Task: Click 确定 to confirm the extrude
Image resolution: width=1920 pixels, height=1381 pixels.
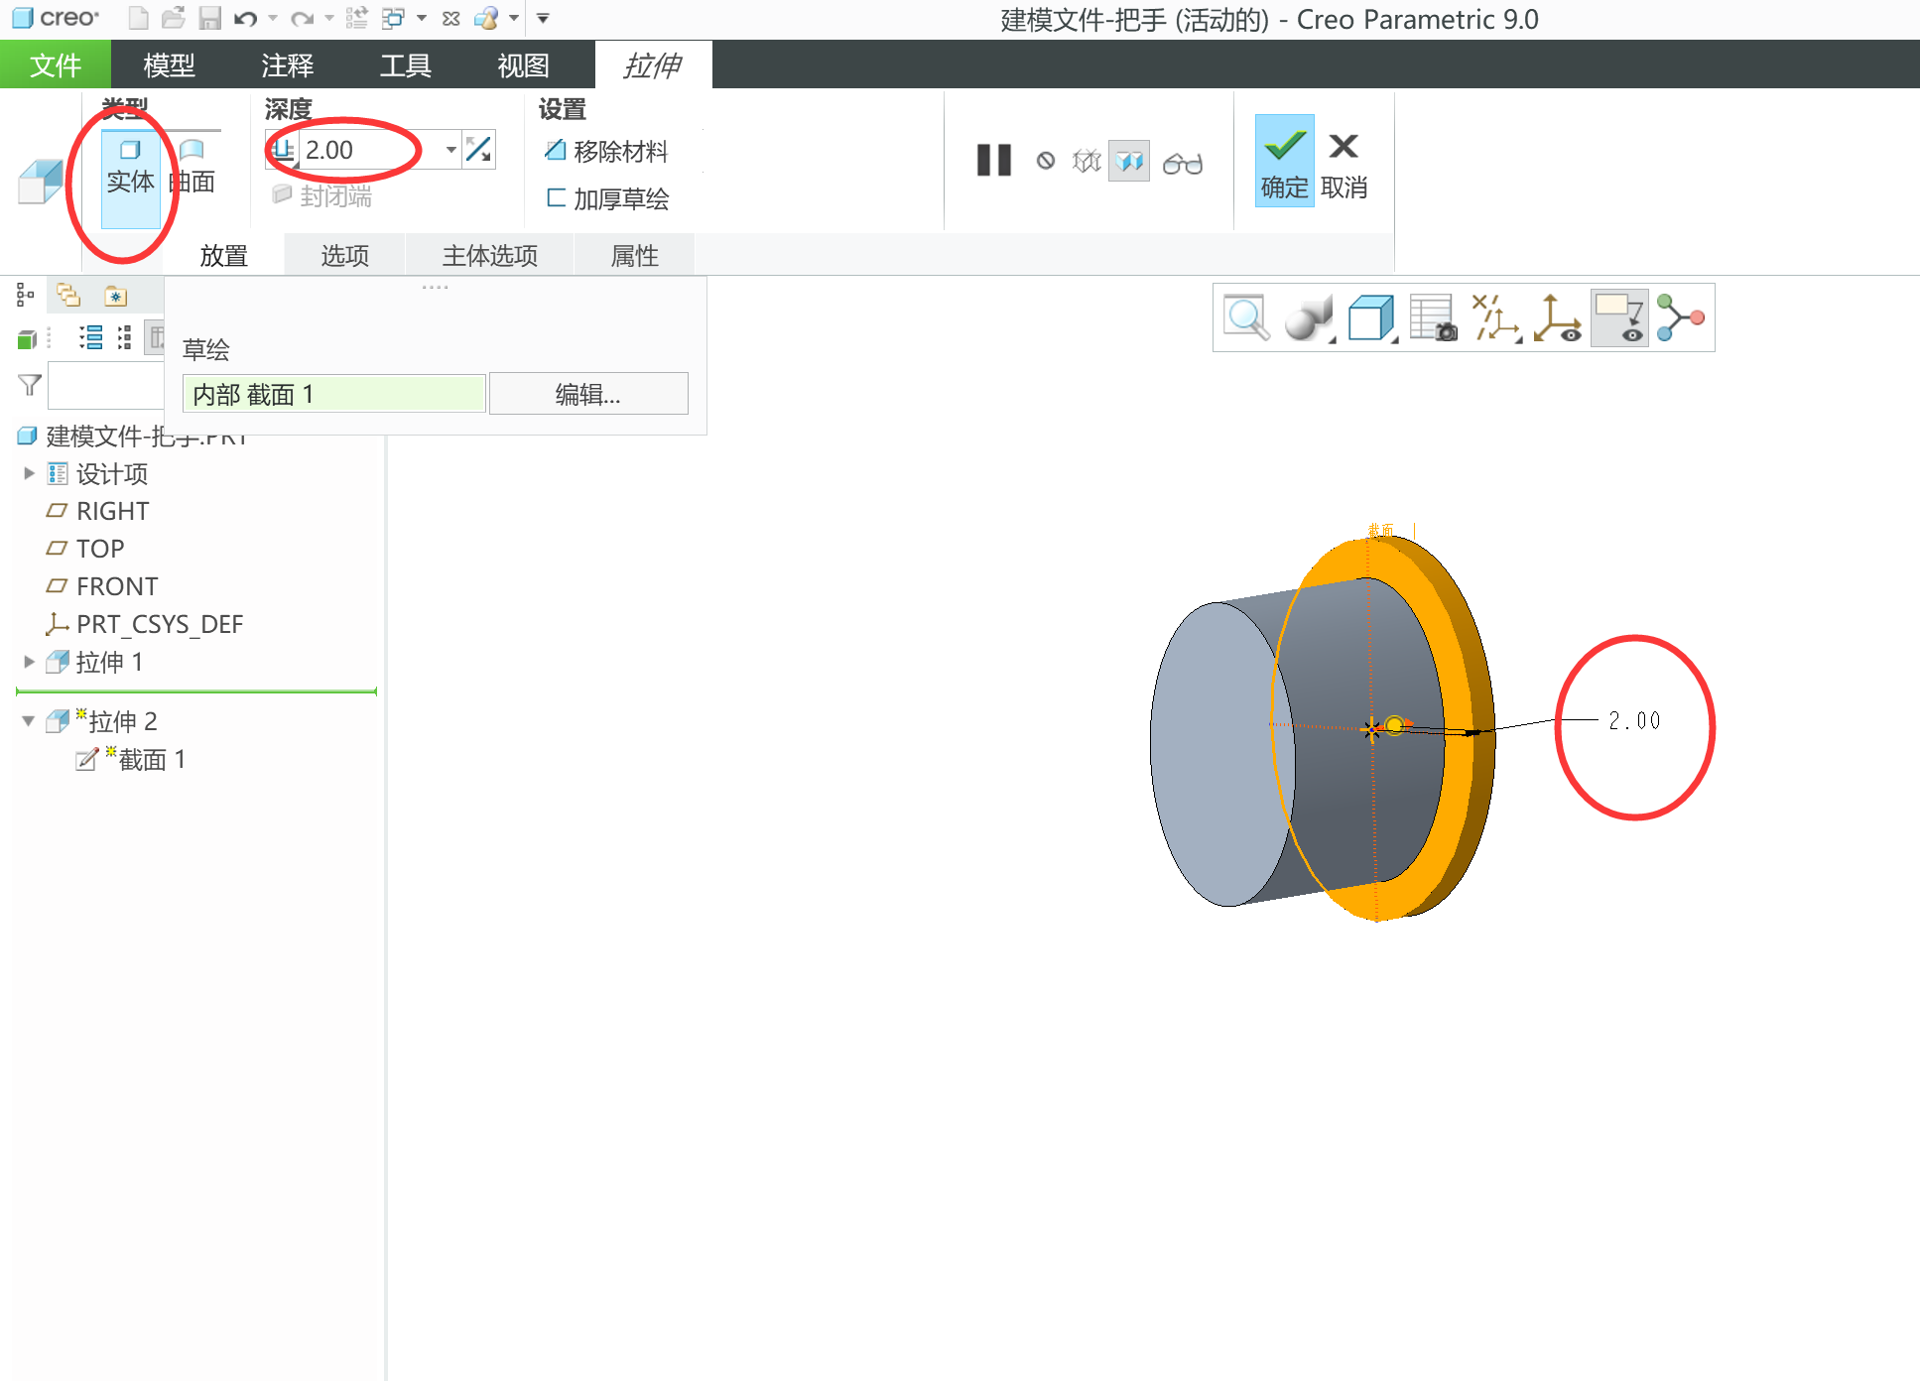Action: click(x=1285, y=161)
